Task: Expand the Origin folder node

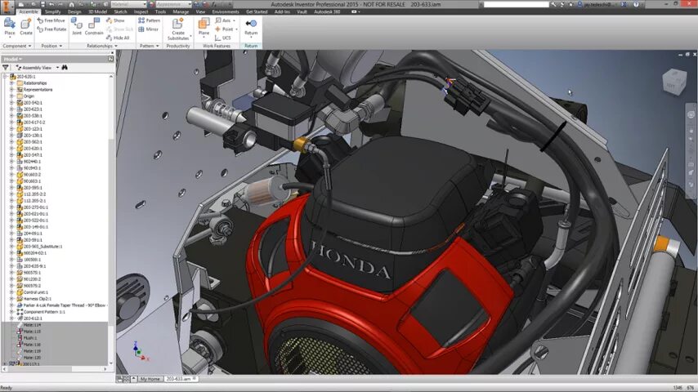Action: [x=11, y=96]
